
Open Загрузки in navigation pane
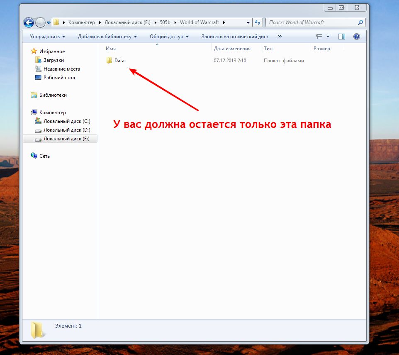[54, 60]
